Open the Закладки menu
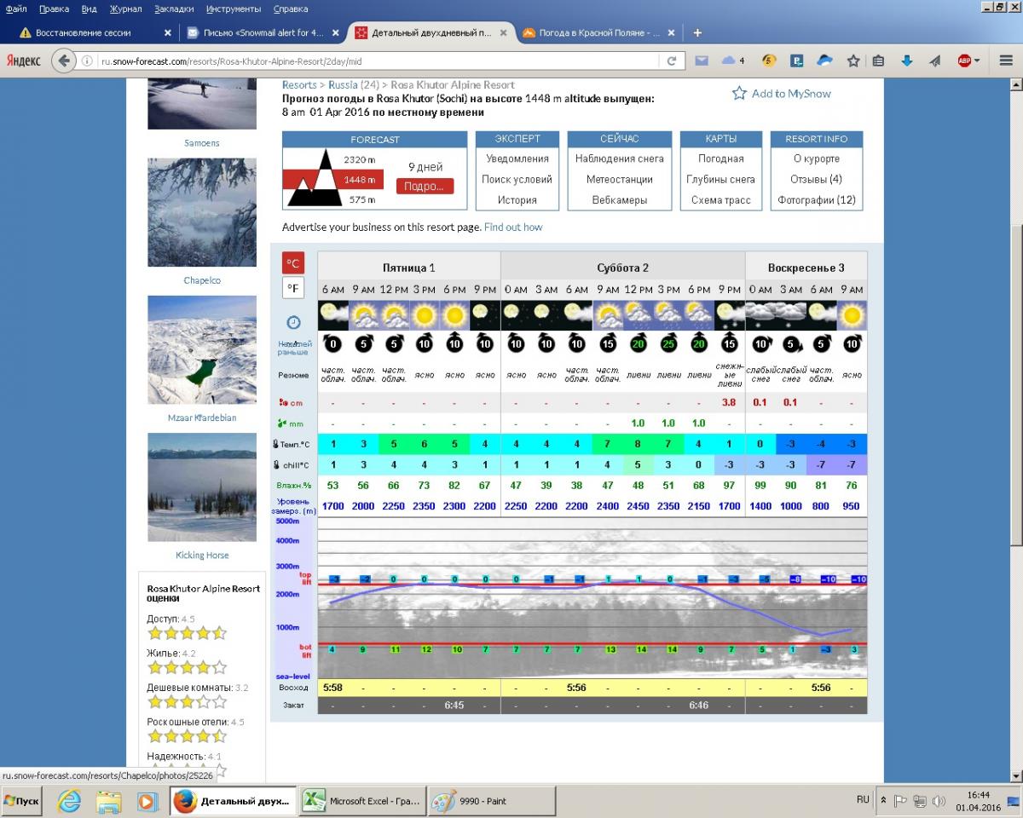 [x=174, y=9]
